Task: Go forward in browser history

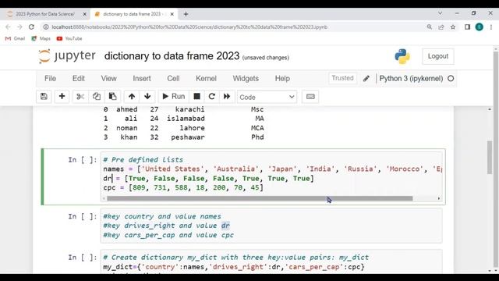Action: click(19, 27)
